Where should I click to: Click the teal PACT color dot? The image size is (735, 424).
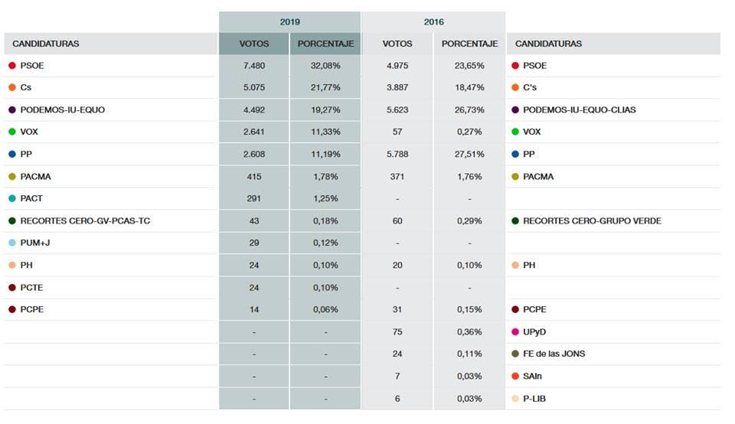coord(12,199)
